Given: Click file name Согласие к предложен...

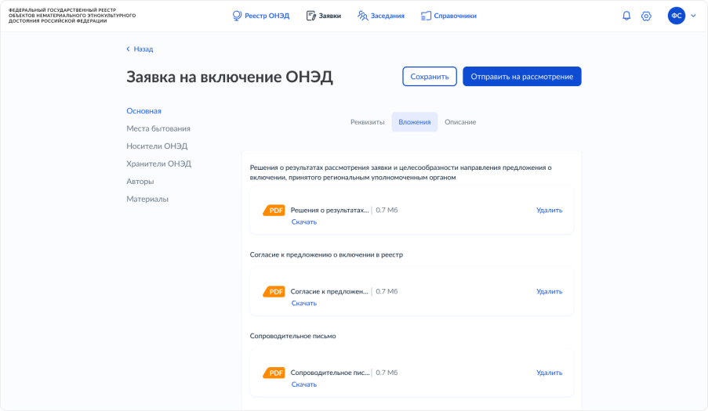Looking at the screenshot, I should [329, 291].
